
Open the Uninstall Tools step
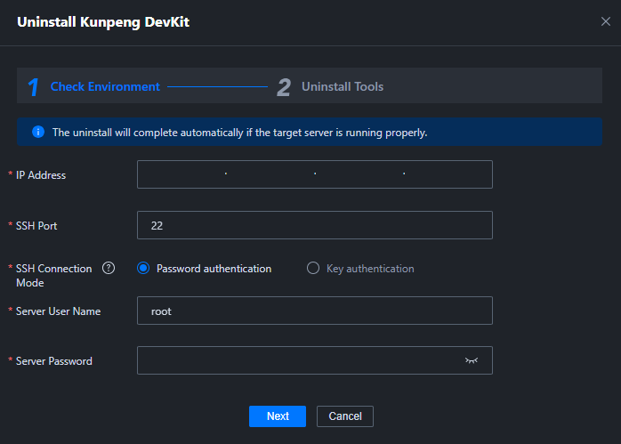[x=343, y=86]
